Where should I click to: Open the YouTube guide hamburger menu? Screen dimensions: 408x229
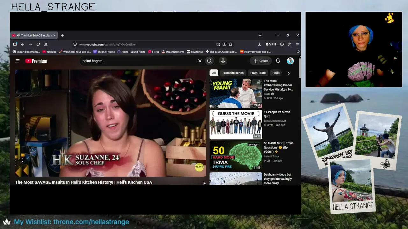click(x=18, y=61)
